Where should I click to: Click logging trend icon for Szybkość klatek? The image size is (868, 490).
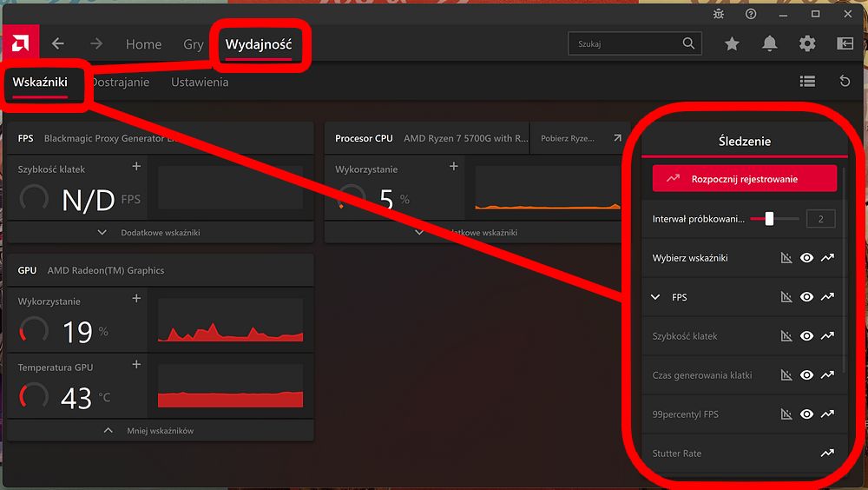(x=827, y=336)
